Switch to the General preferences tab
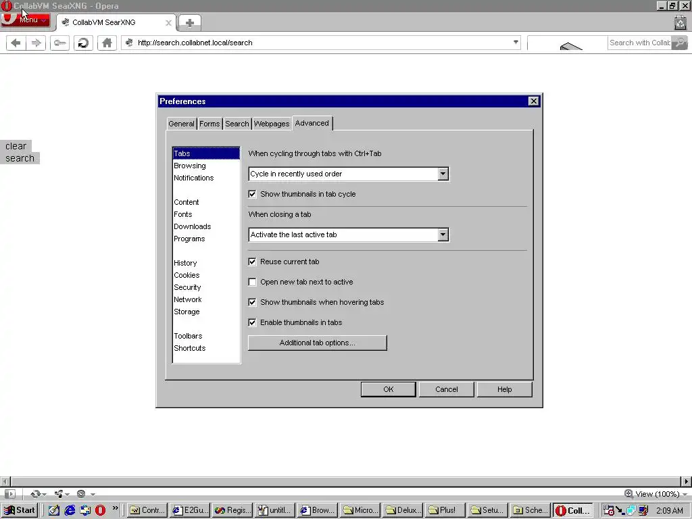Screen dimensions: 692x519 [x=181, y=124]
